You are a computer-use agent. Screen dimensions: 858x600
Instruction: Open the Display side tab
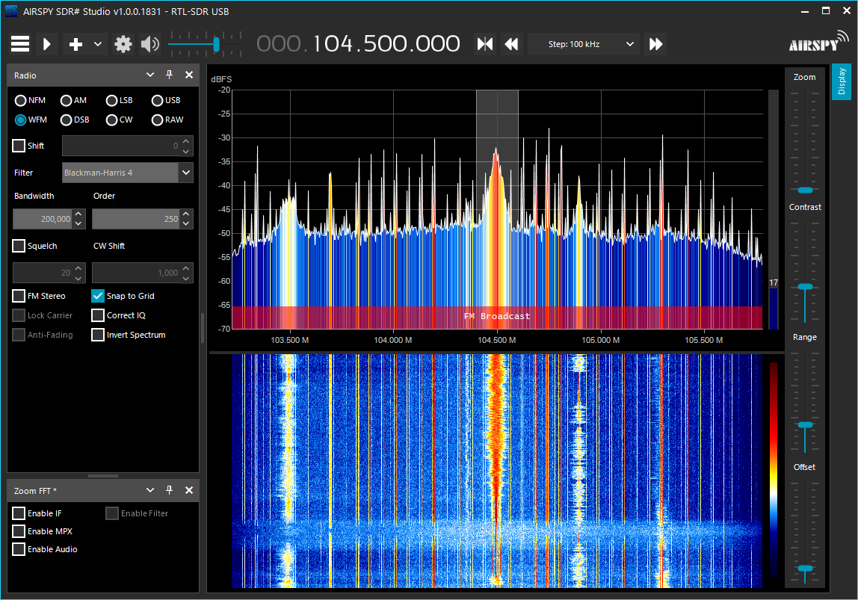[x=842, y=81]
